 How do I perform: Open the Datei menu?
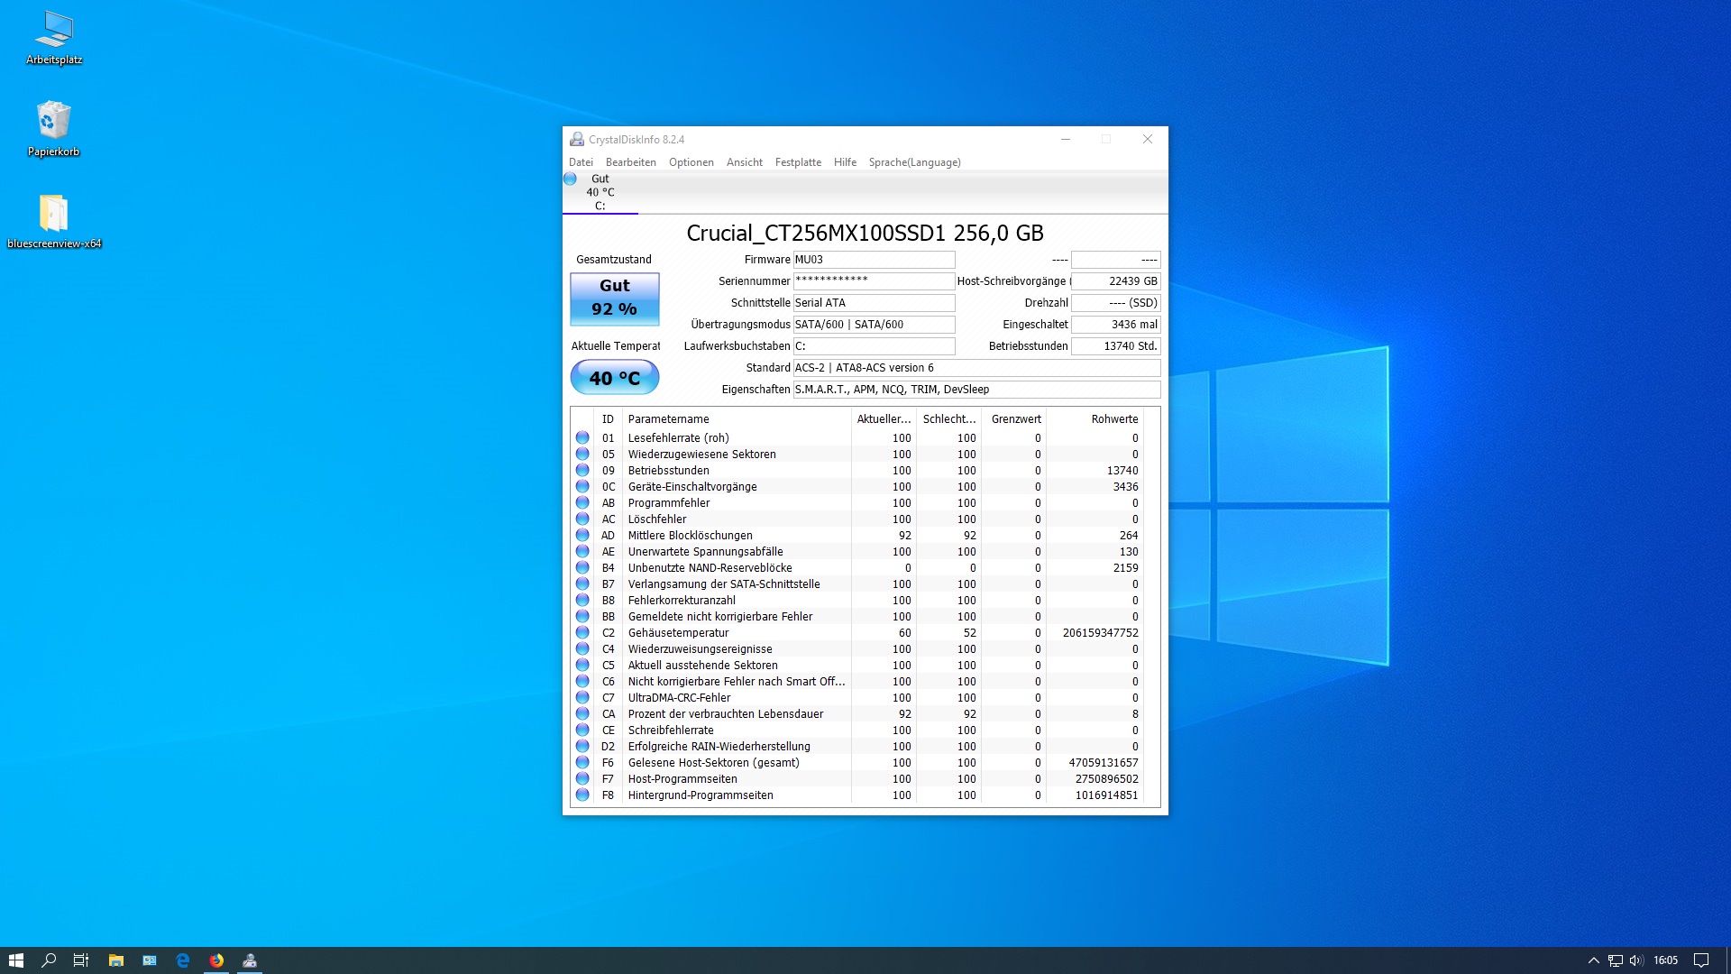coord(581,162)
